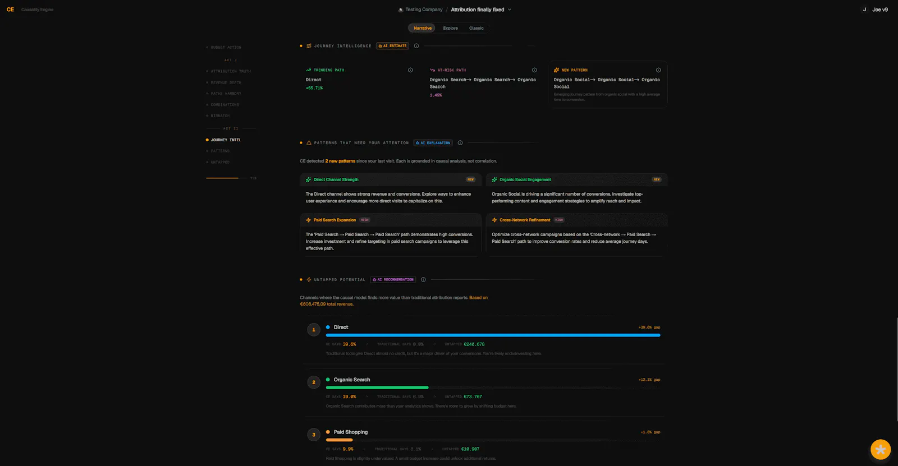Click NEW badge on Organic Social Engagement
This screenshot has width=898, height=466.
[657, 179]
